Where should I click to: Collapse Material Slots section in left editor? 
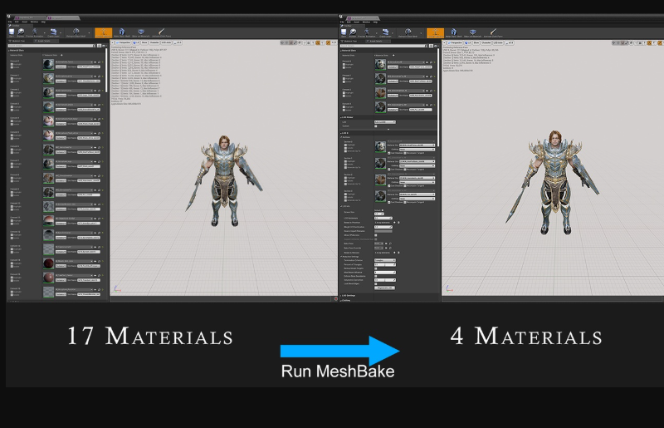(x=9, y=51)
